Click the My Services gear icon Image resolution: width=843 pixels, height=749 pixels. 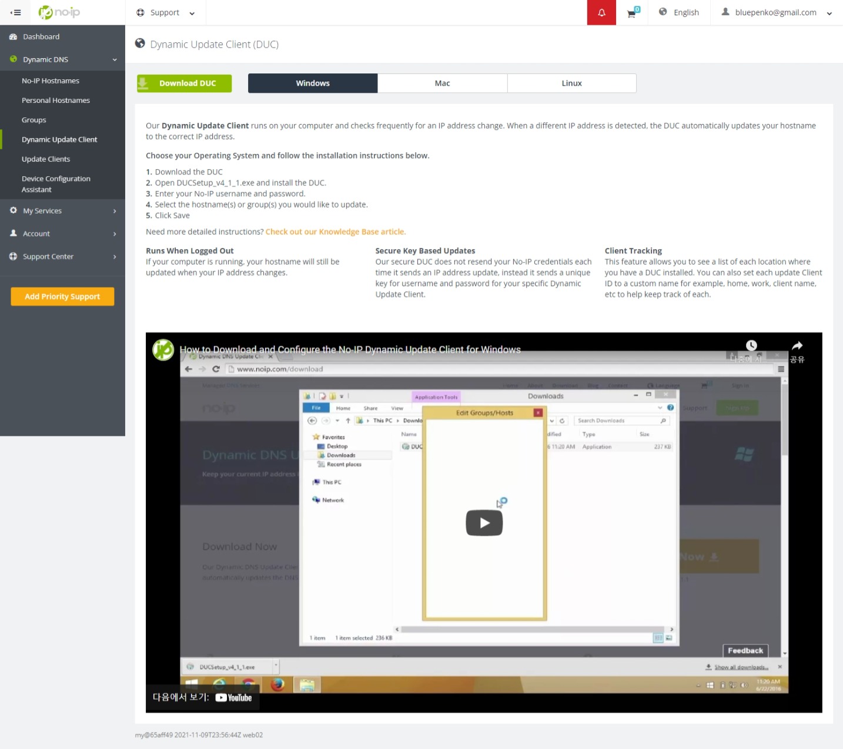[x=13, y=210]
